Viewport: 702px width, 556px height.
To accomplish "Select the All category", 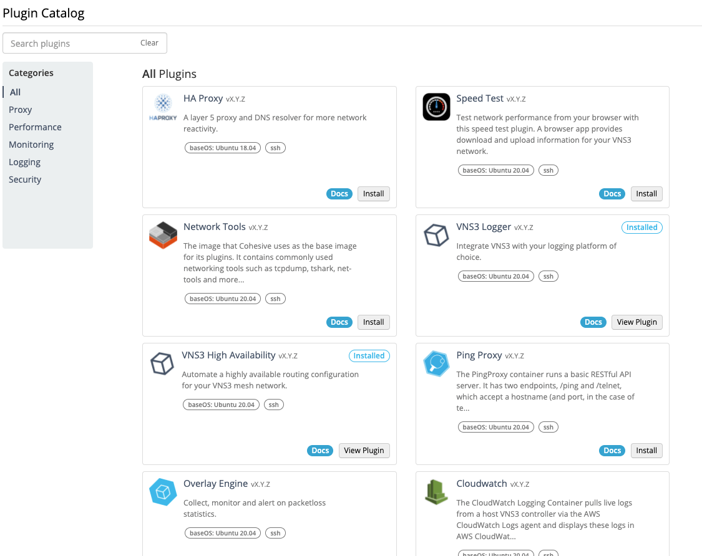I will [15, 92].
